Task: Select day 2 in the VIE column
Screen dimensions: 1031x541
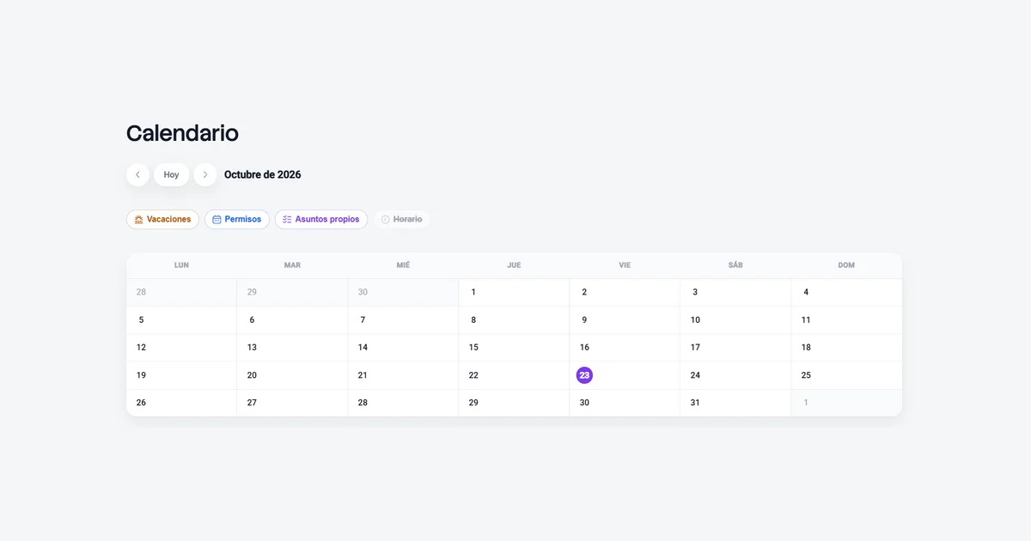Action: pos(625,293)
